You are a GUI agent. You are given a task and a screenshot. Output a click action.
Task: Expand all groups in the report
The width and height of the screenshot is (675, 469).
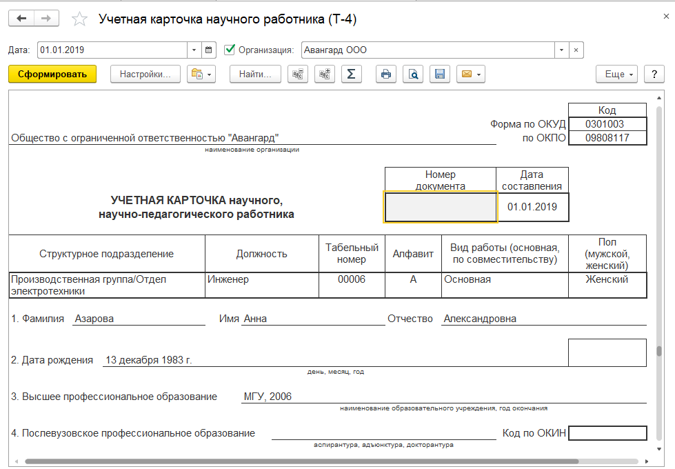324,74
